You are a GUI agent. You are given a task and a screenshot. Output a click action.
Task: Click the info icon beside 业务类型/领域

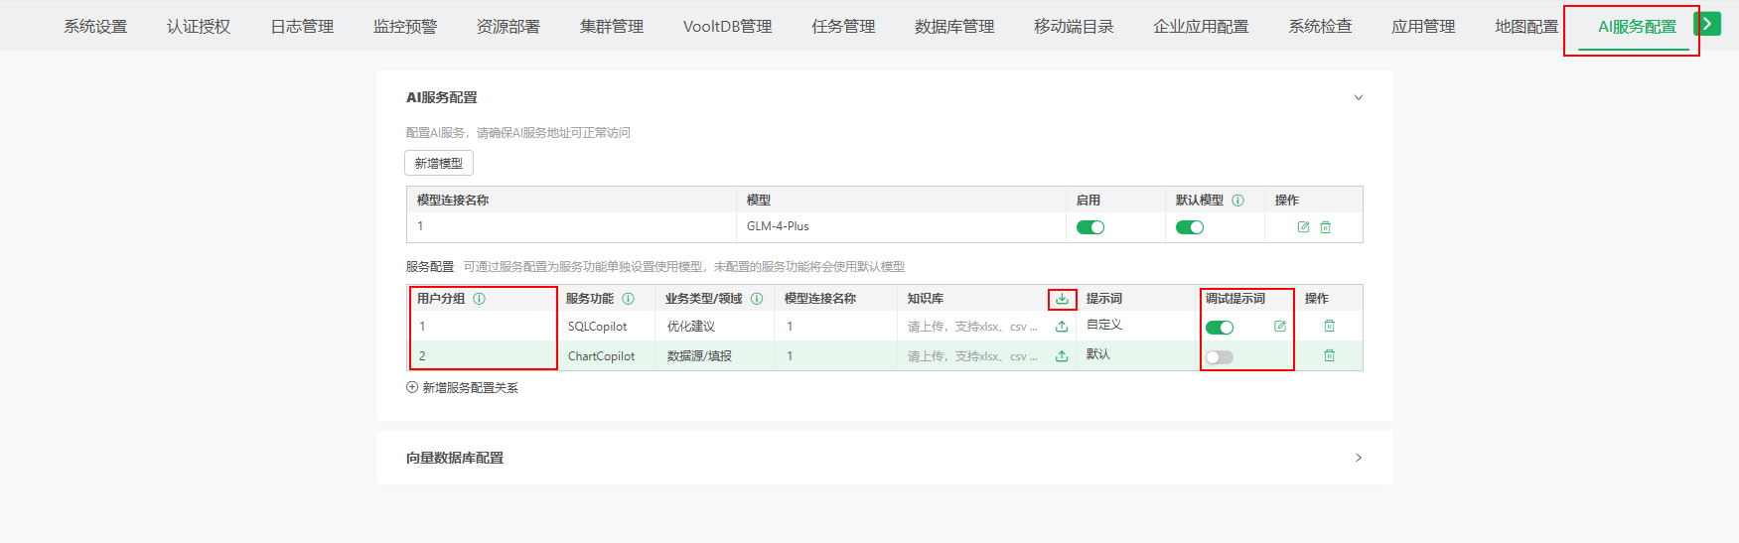[x=757, y=299]
